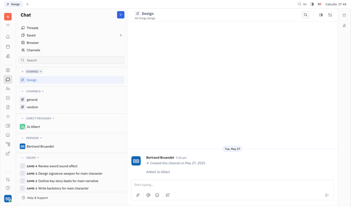The image size is (351, 206).
Task: Change language via the US flag icon
Action: [319, 4]
